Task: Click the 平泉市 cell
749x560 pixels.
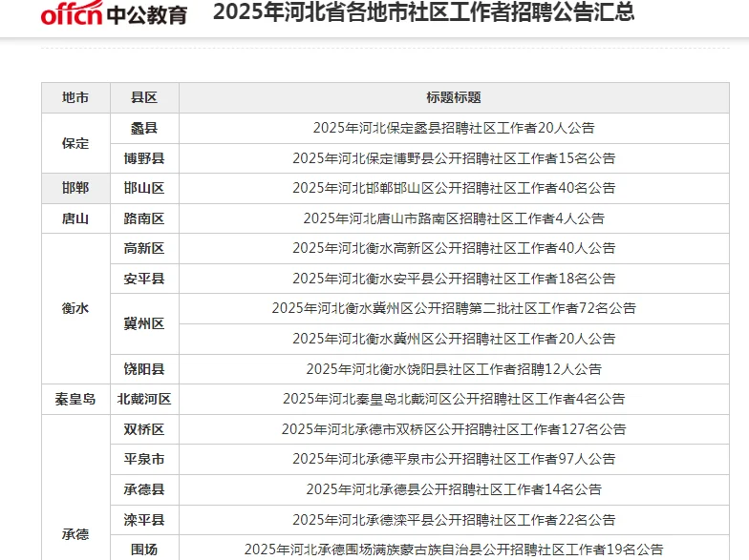Action: click(144, 459)
